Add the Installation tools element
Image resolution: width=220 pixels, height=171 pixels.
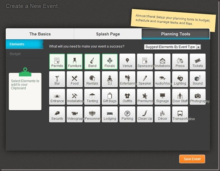pos(75,97)
